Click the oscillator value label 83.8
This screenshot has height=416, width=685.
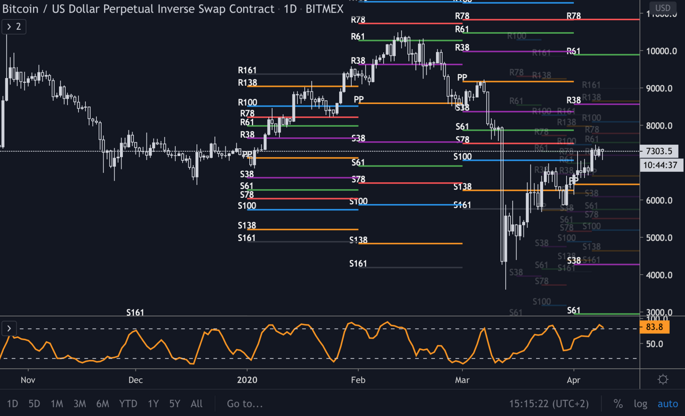[654, 327]
